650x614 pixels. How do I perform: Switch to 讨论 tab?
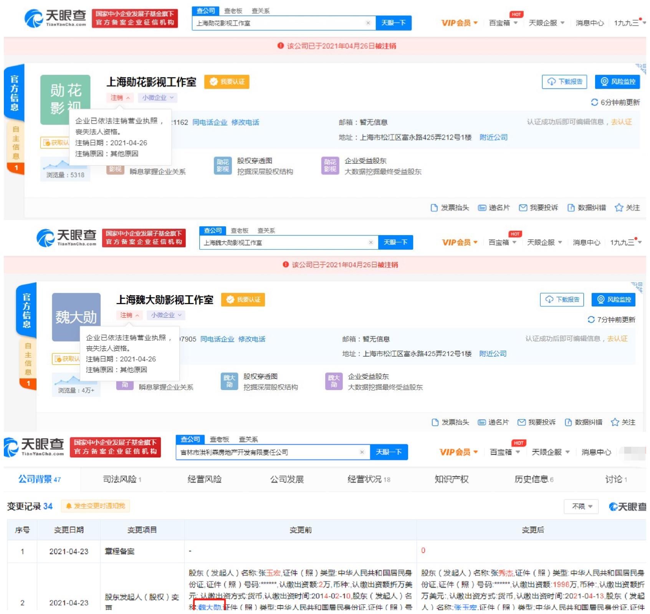616,479
